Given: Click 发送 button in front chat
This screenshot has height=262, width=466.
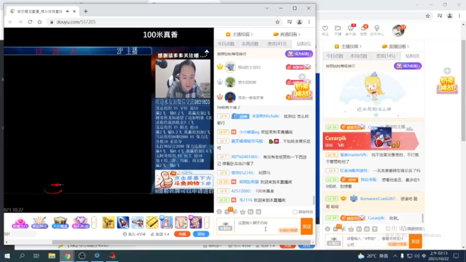Looking at the screenshot, I should pyautogui.click(x=307, y=226).
